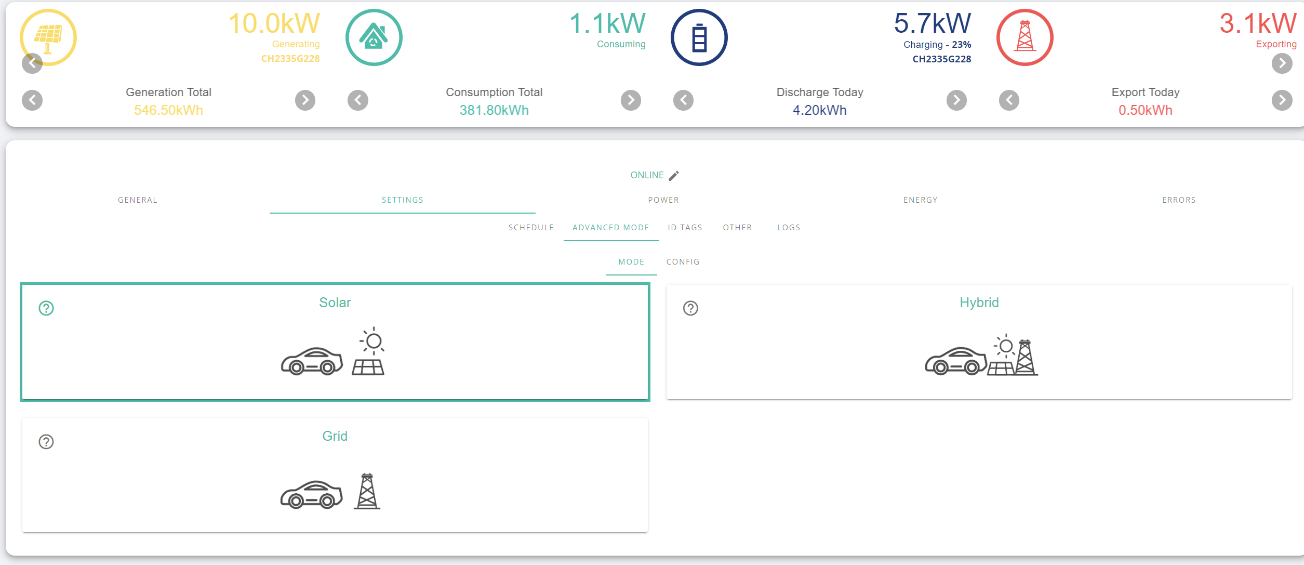The height and width of the screenshot is (565, 1304).
Task: Show previous stat before Consumption Total
Action: coord(358,100)
